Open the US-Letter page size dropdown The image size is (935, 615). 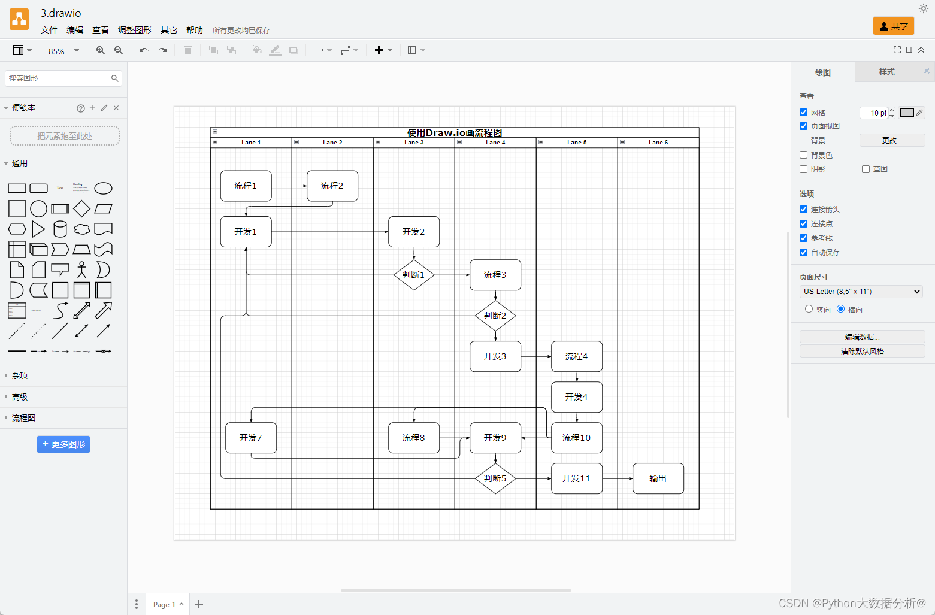861,292
